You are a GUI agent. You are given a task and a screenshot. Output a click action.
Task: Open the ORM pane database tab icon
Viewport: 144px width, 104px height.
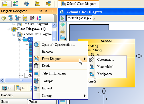pos(48,4)
